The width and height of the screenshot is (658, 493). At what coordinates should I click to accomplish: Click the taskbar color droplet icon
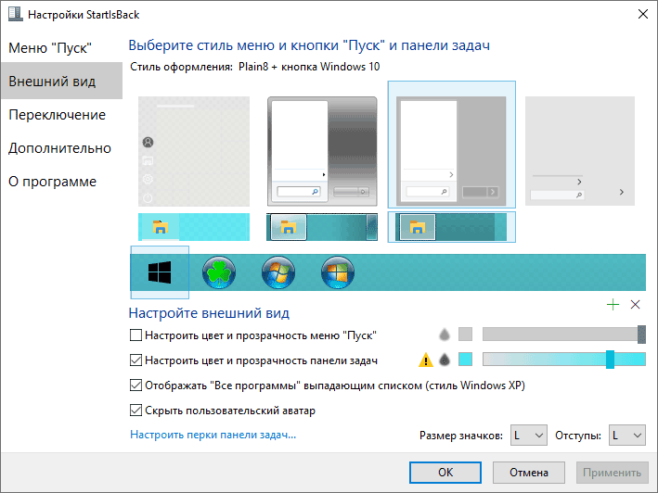click(445, 360)
